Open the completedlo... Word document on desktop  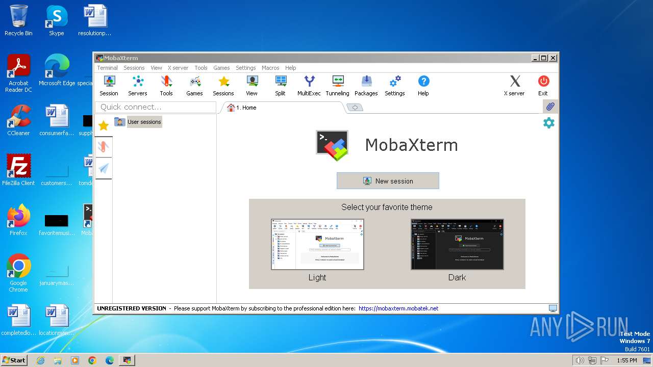click(18, 320)
